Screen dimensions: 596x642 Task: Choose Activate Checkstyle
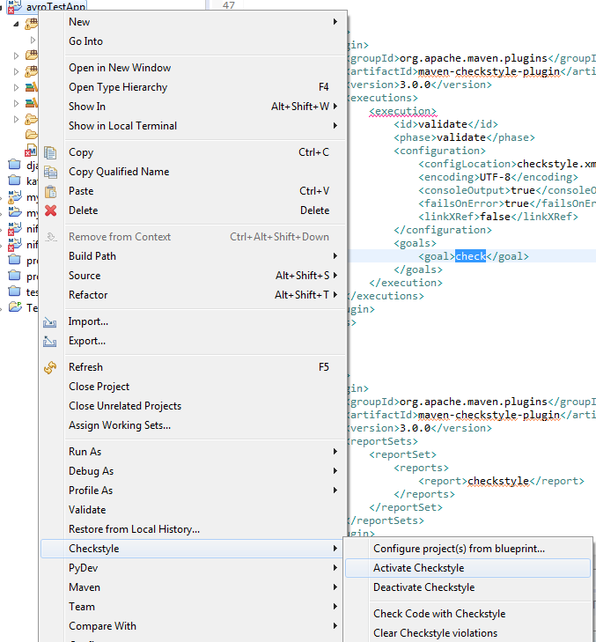(467, 568)
